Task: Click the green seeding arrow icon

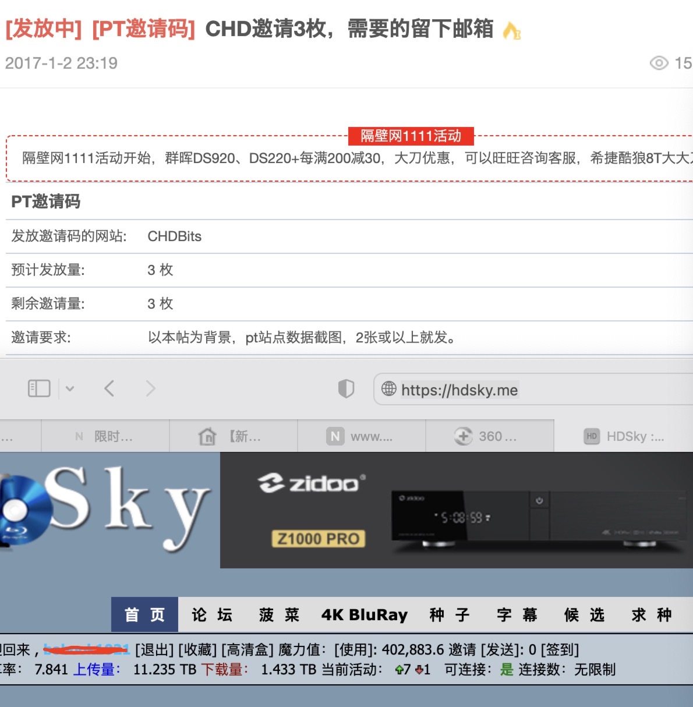Action: point(399,670)
